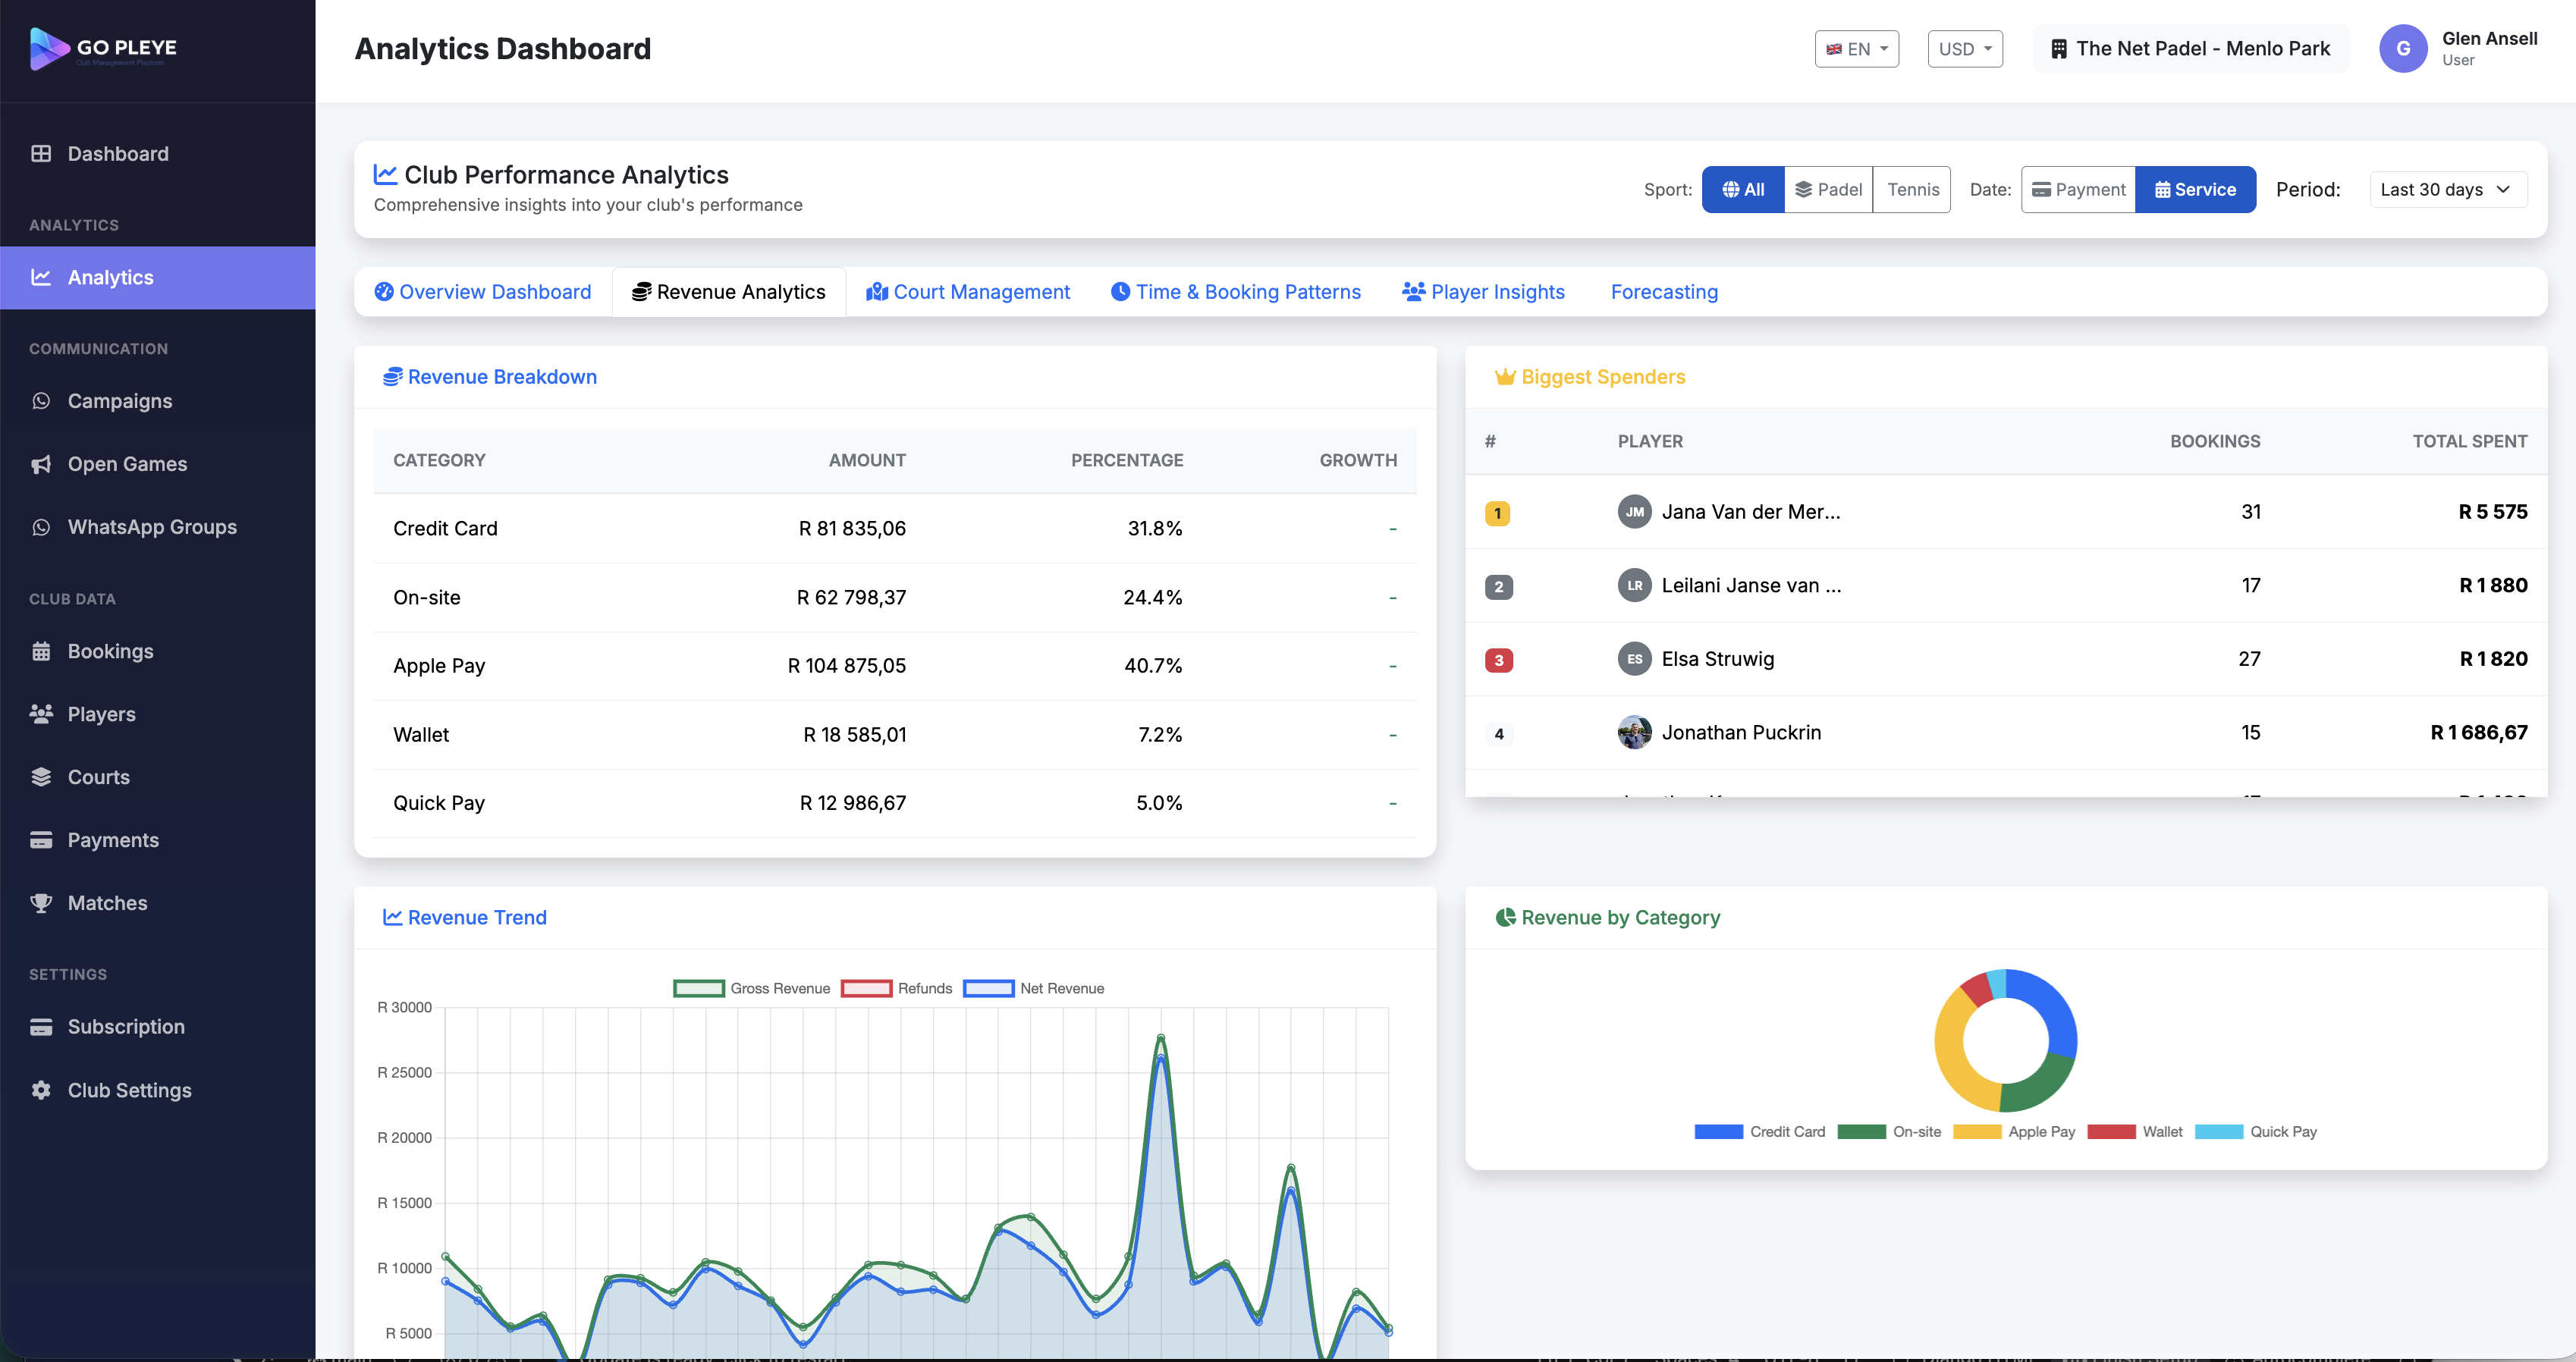Select the Padel sport filter
The height and width of the screenshot is (1362, 2576).
pyautogui.click(x=1828, y=189)
